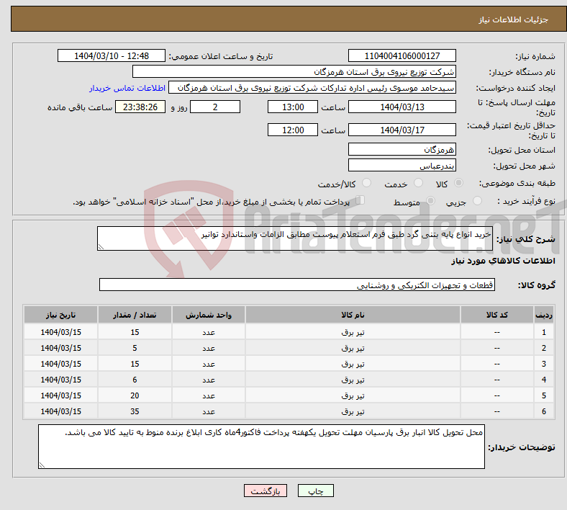Click the price validity time 12:00
The height and width of the screenshot is (510, 567).
click(293, 130)
